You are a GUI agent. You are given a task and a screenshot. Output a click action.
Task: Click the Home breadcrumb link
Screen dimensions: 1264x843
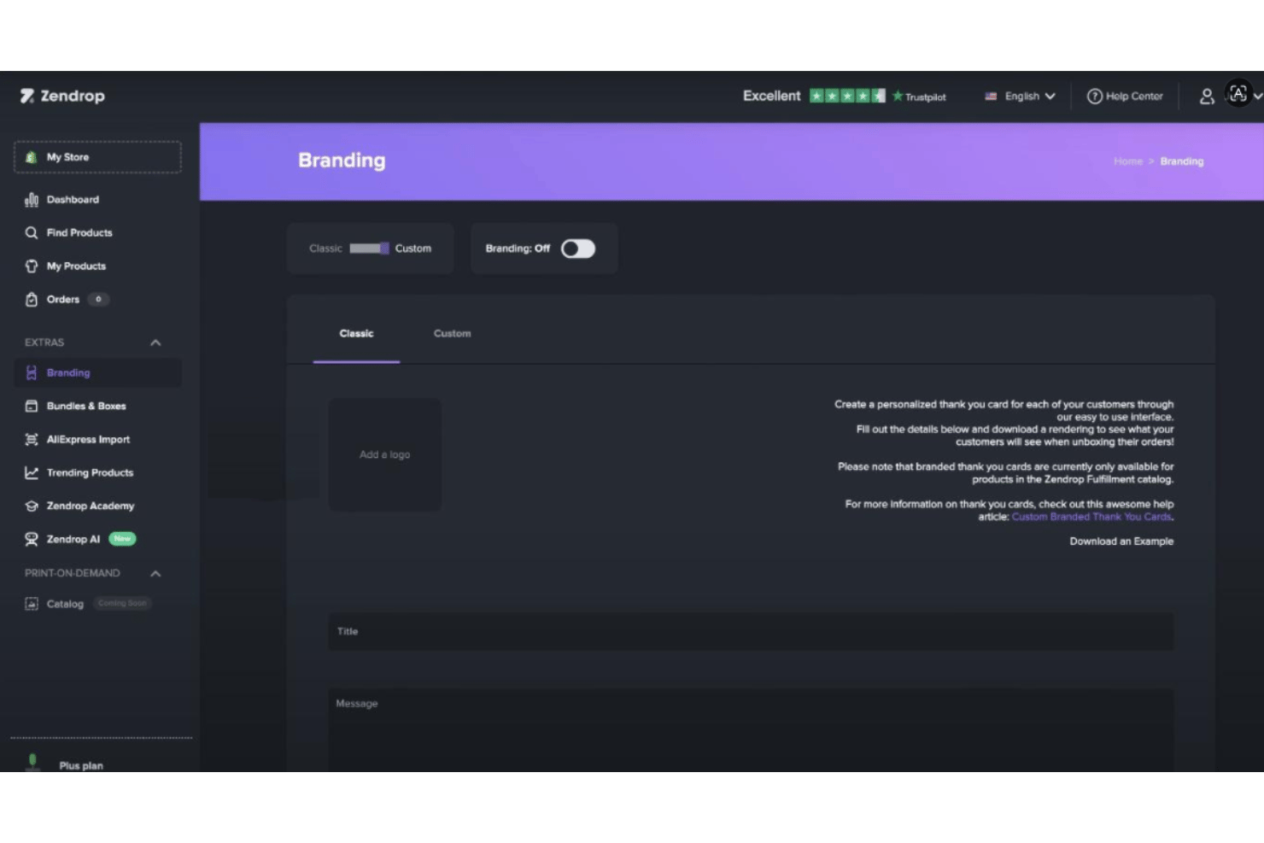click(x=1127, y=161)
